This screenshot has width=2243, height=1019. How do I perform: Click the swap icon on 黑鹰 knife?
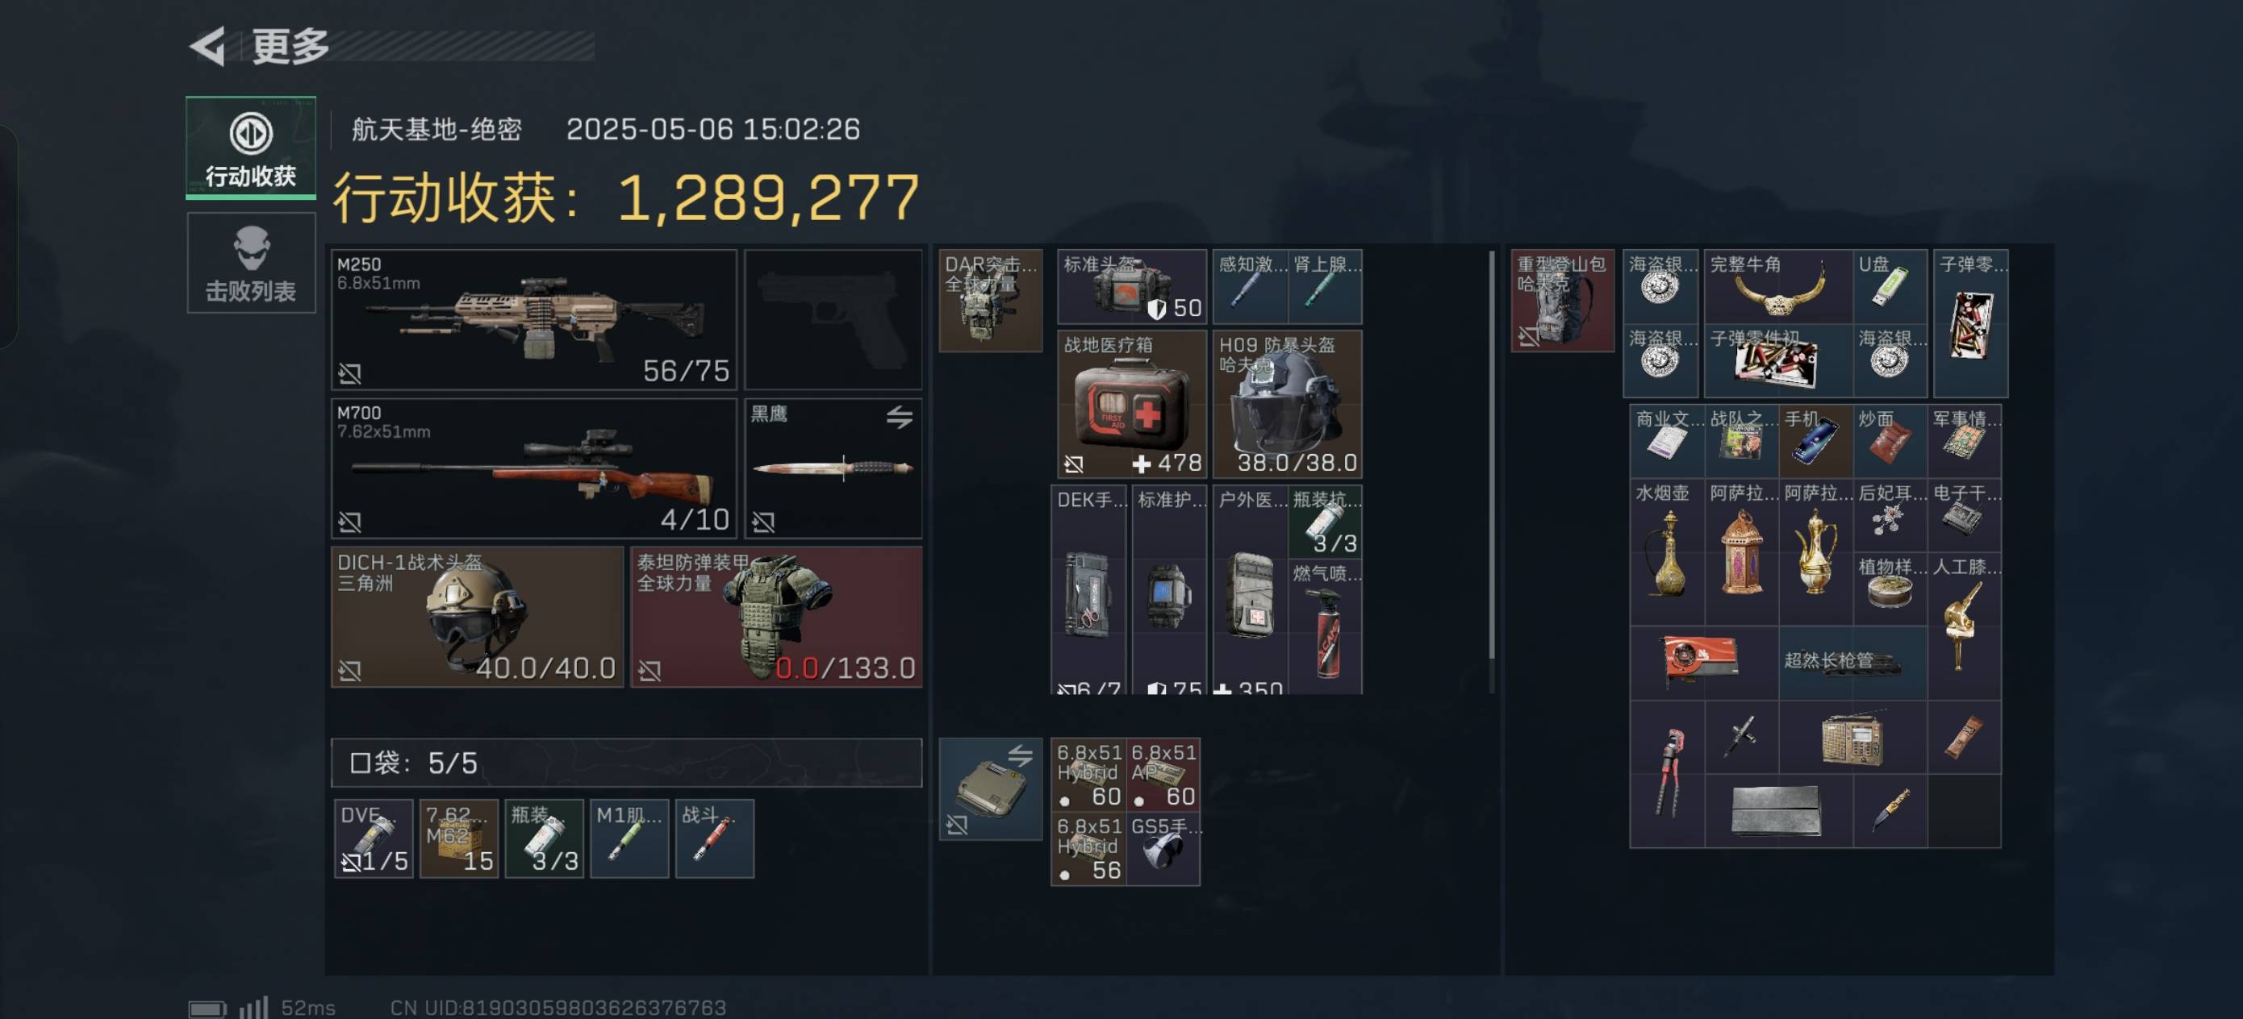(899, 418)
